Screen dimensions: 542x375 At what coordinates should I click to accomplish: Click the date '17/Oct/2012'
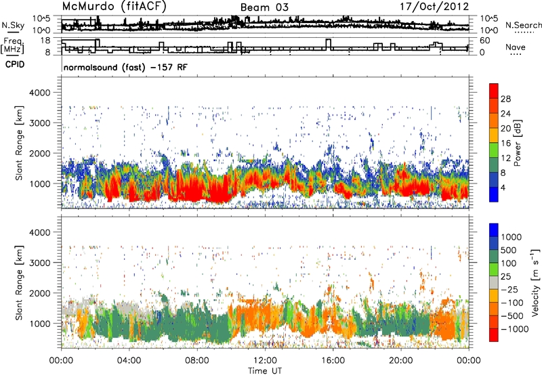pos(434,7)
